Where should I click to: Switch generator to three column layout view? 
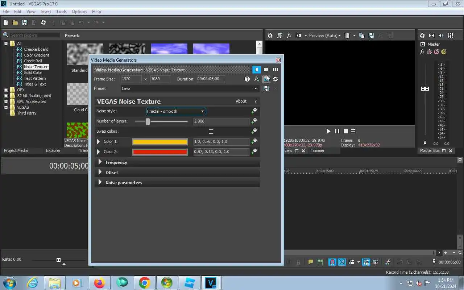[275, 70]
